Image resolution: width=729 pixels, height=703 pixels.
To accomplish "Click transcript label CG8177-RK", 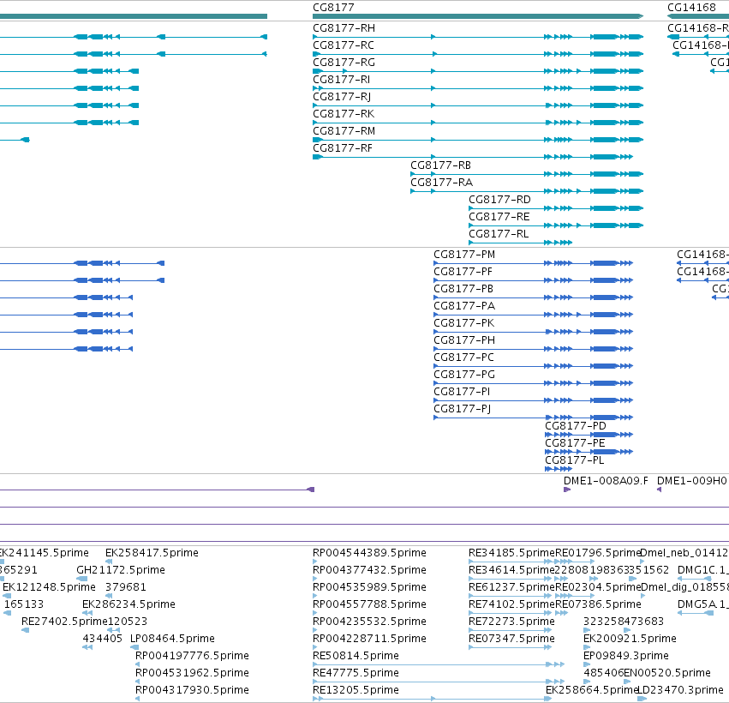I will tap(344, 114).
